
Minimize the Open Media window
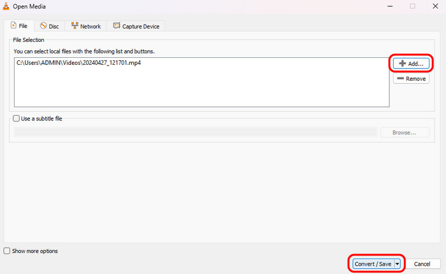[x=390, y=6]
